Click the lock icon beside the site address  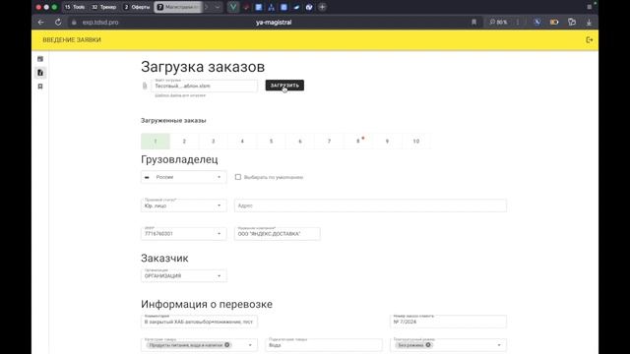[74, 23]
